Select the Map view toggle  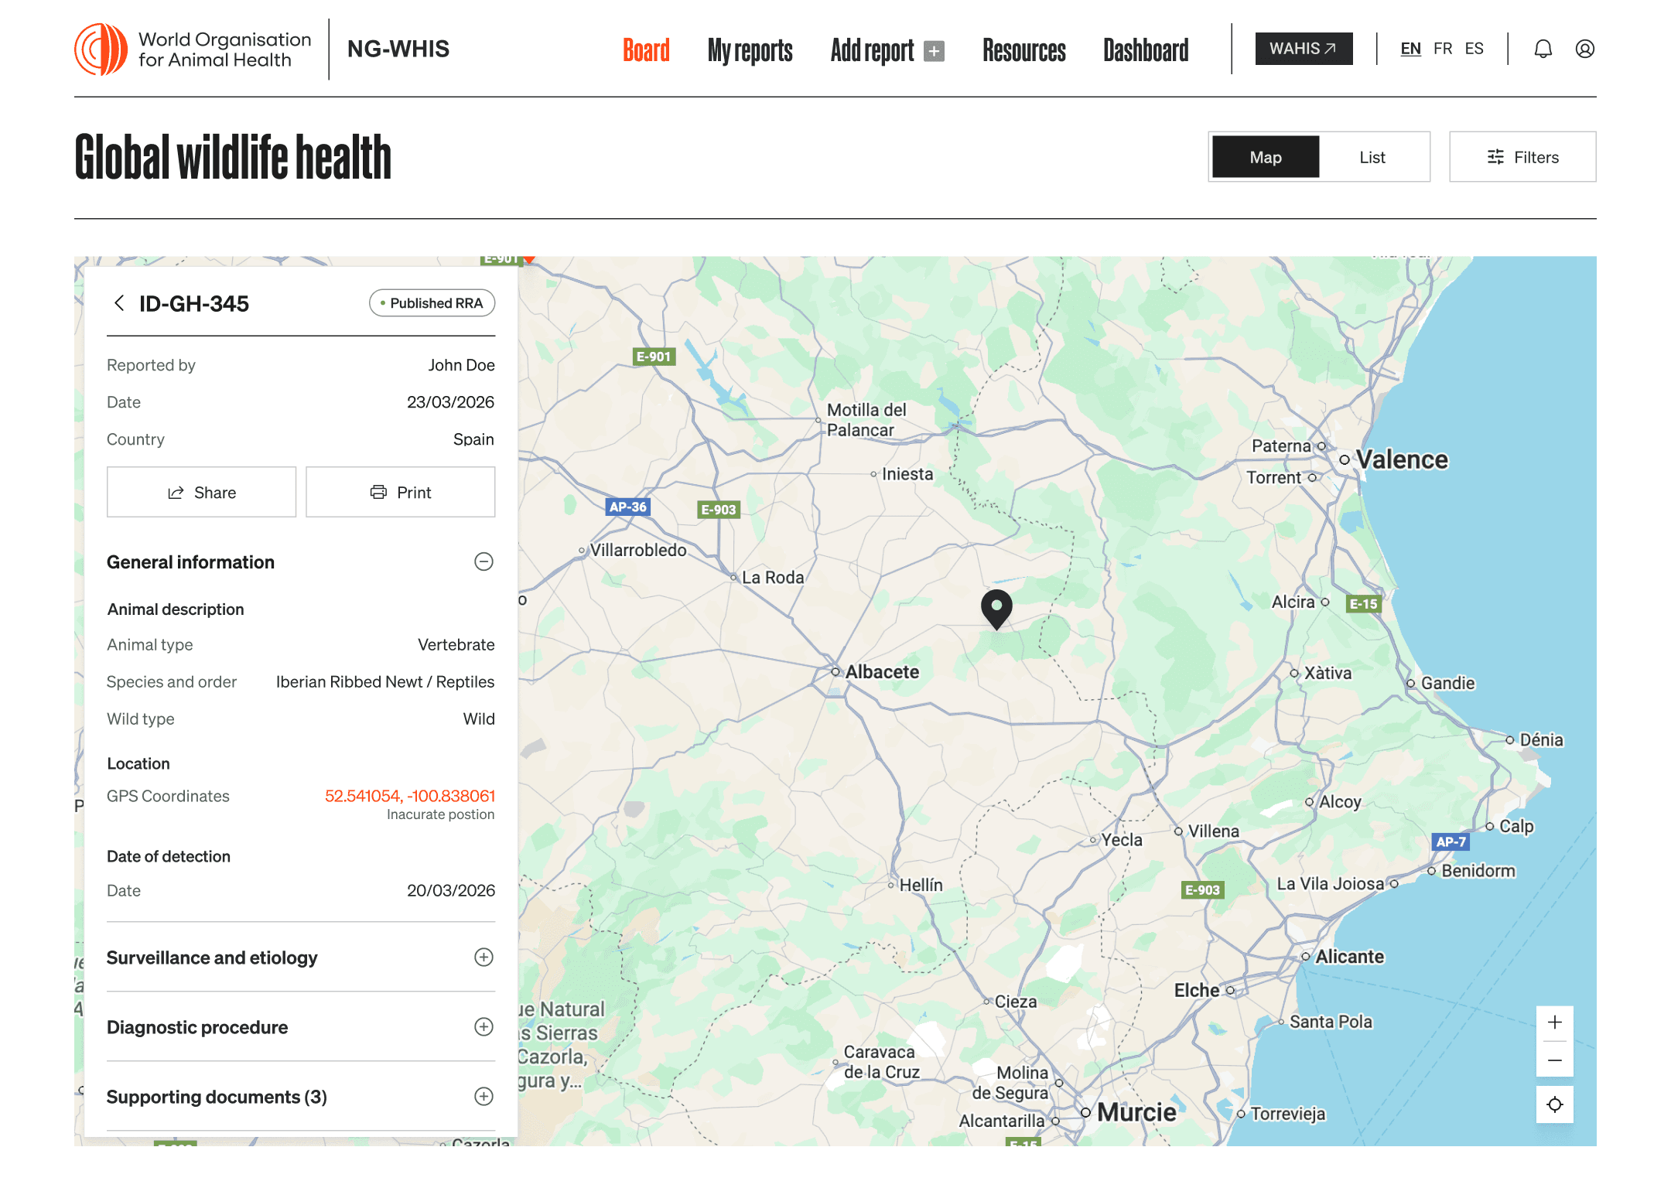coord(1266,157)
